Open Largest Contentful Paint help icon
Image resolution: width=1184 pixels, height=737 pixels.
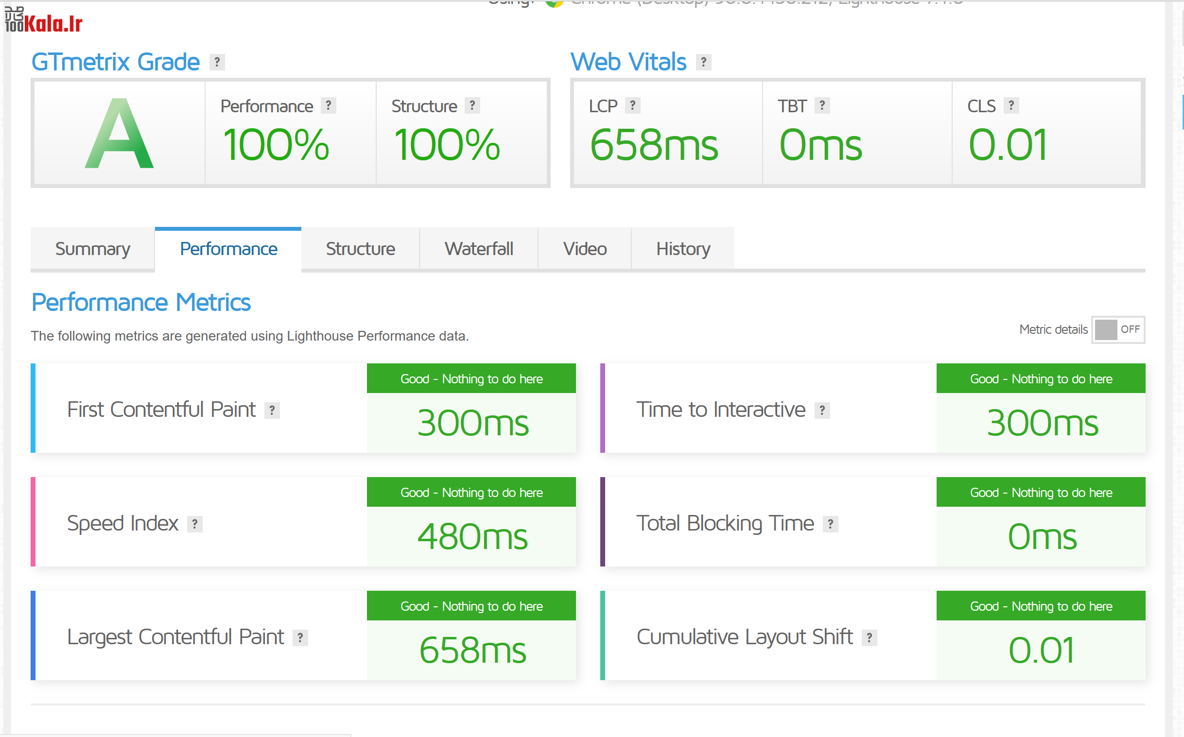pyautogui.click(x=300, y=637)
